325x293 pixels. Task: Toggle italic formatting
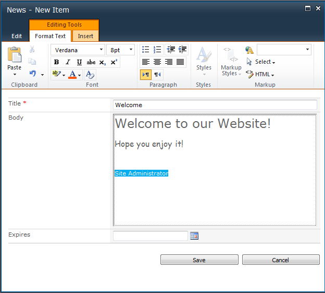point(68,62)
